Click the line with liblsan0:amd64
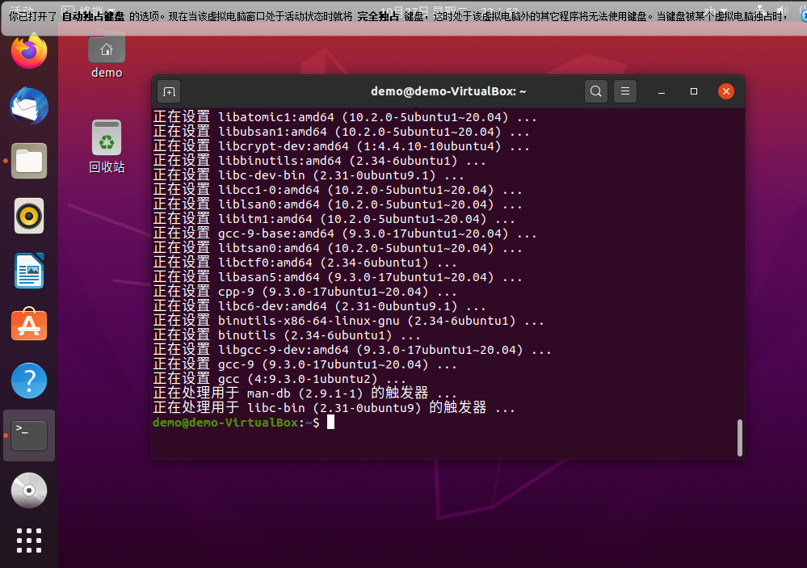 [x=338, y=204]
